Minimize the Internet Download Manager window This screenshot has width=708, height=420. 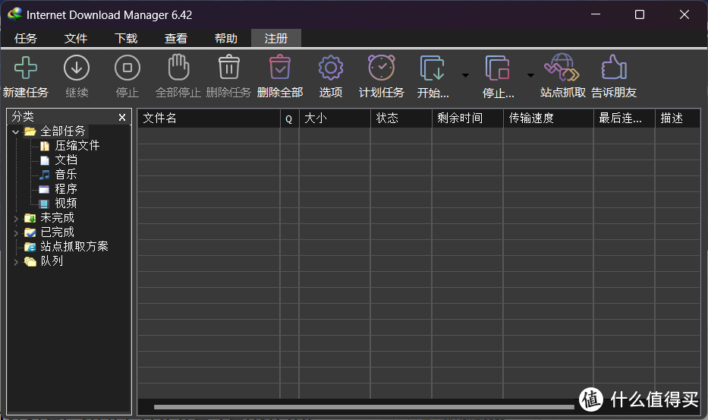click(x=596, y=14)
